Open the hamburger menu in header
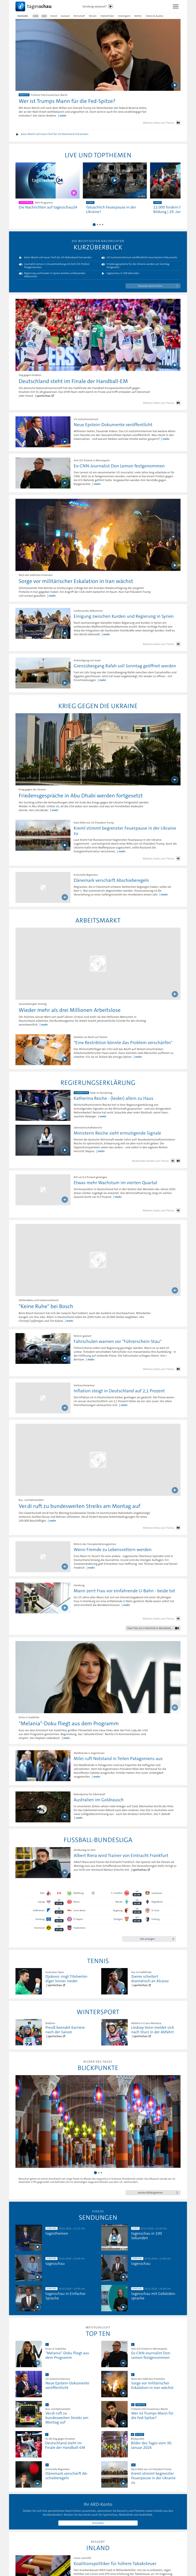The height and width of the screenshot is (2576, 196). (x=176, y=6)
